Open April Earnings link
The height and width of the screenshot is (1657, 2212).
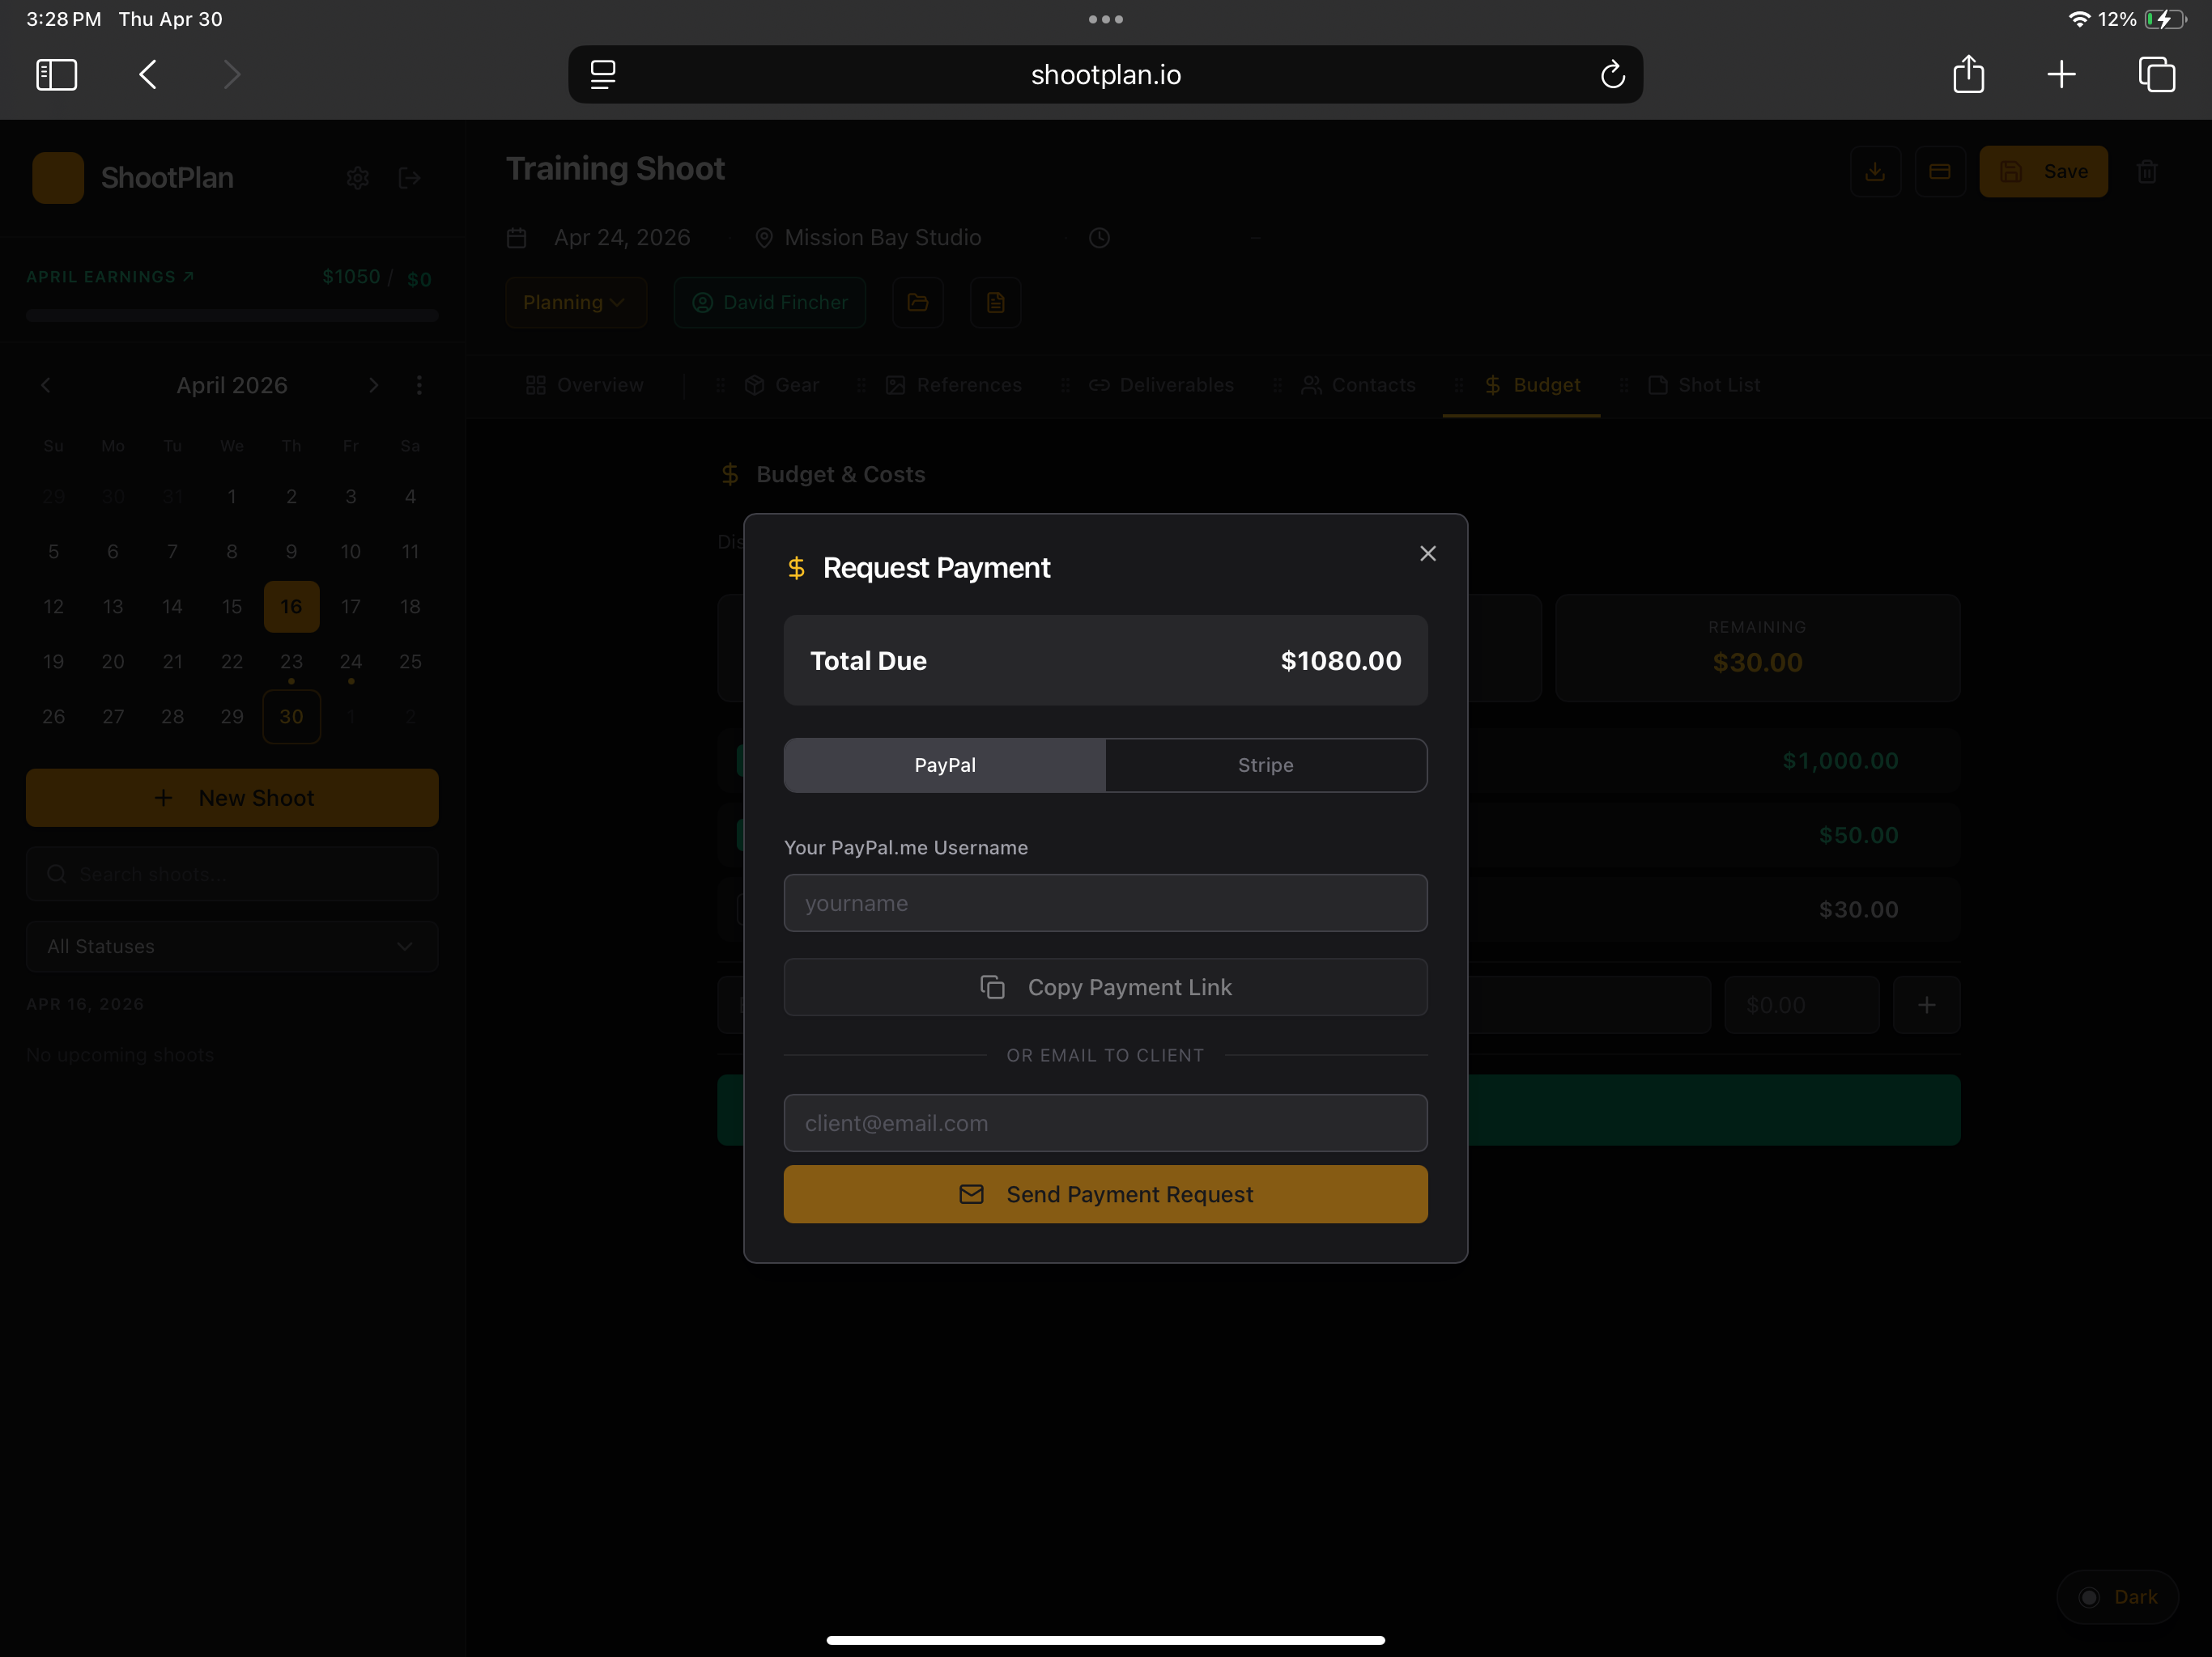(x=110, y=277)
